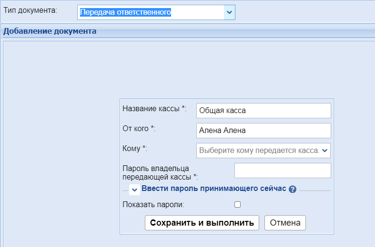Focus the От кого field with Алена Алена
Screen dimensions: 375x247
click(x=264, y=131)
